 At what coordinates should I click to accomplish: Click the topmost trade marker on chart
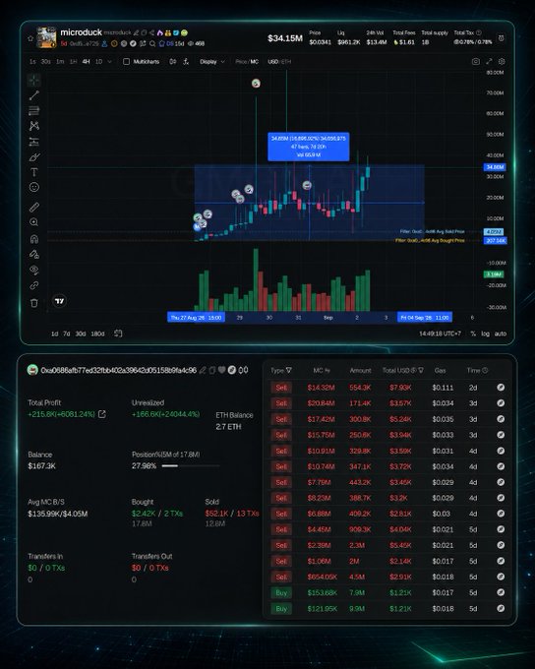tap(256, 84)
